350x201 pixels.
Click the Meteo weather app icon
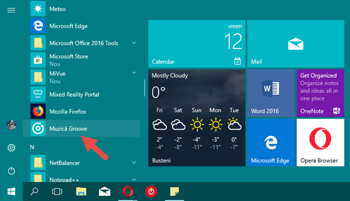(x=38, y=9)
